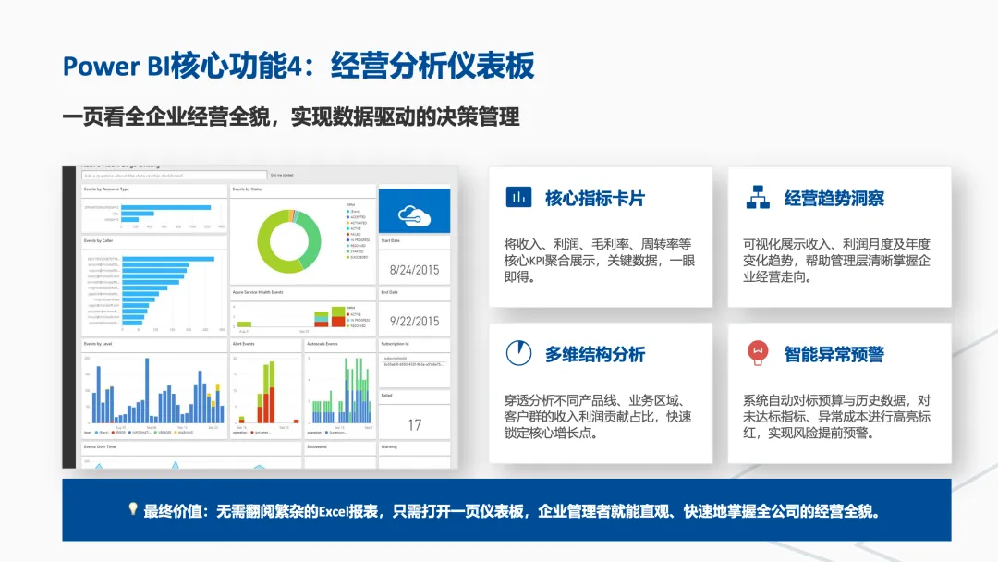Click the Azure cloud tile in dashboard
This screenshot has height=562, width=998.
coord(414,211)
